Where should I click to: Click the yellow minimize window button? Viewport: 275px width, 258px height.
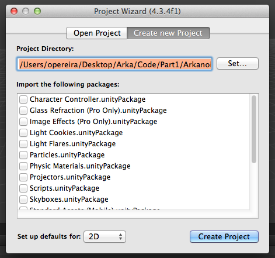click(x=26, y=11)
